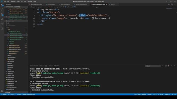Image resolution: width=177 pixels, height=99 pixels.
Task: Open the editor More Actions ellipsis
Action: pos(175,4)
